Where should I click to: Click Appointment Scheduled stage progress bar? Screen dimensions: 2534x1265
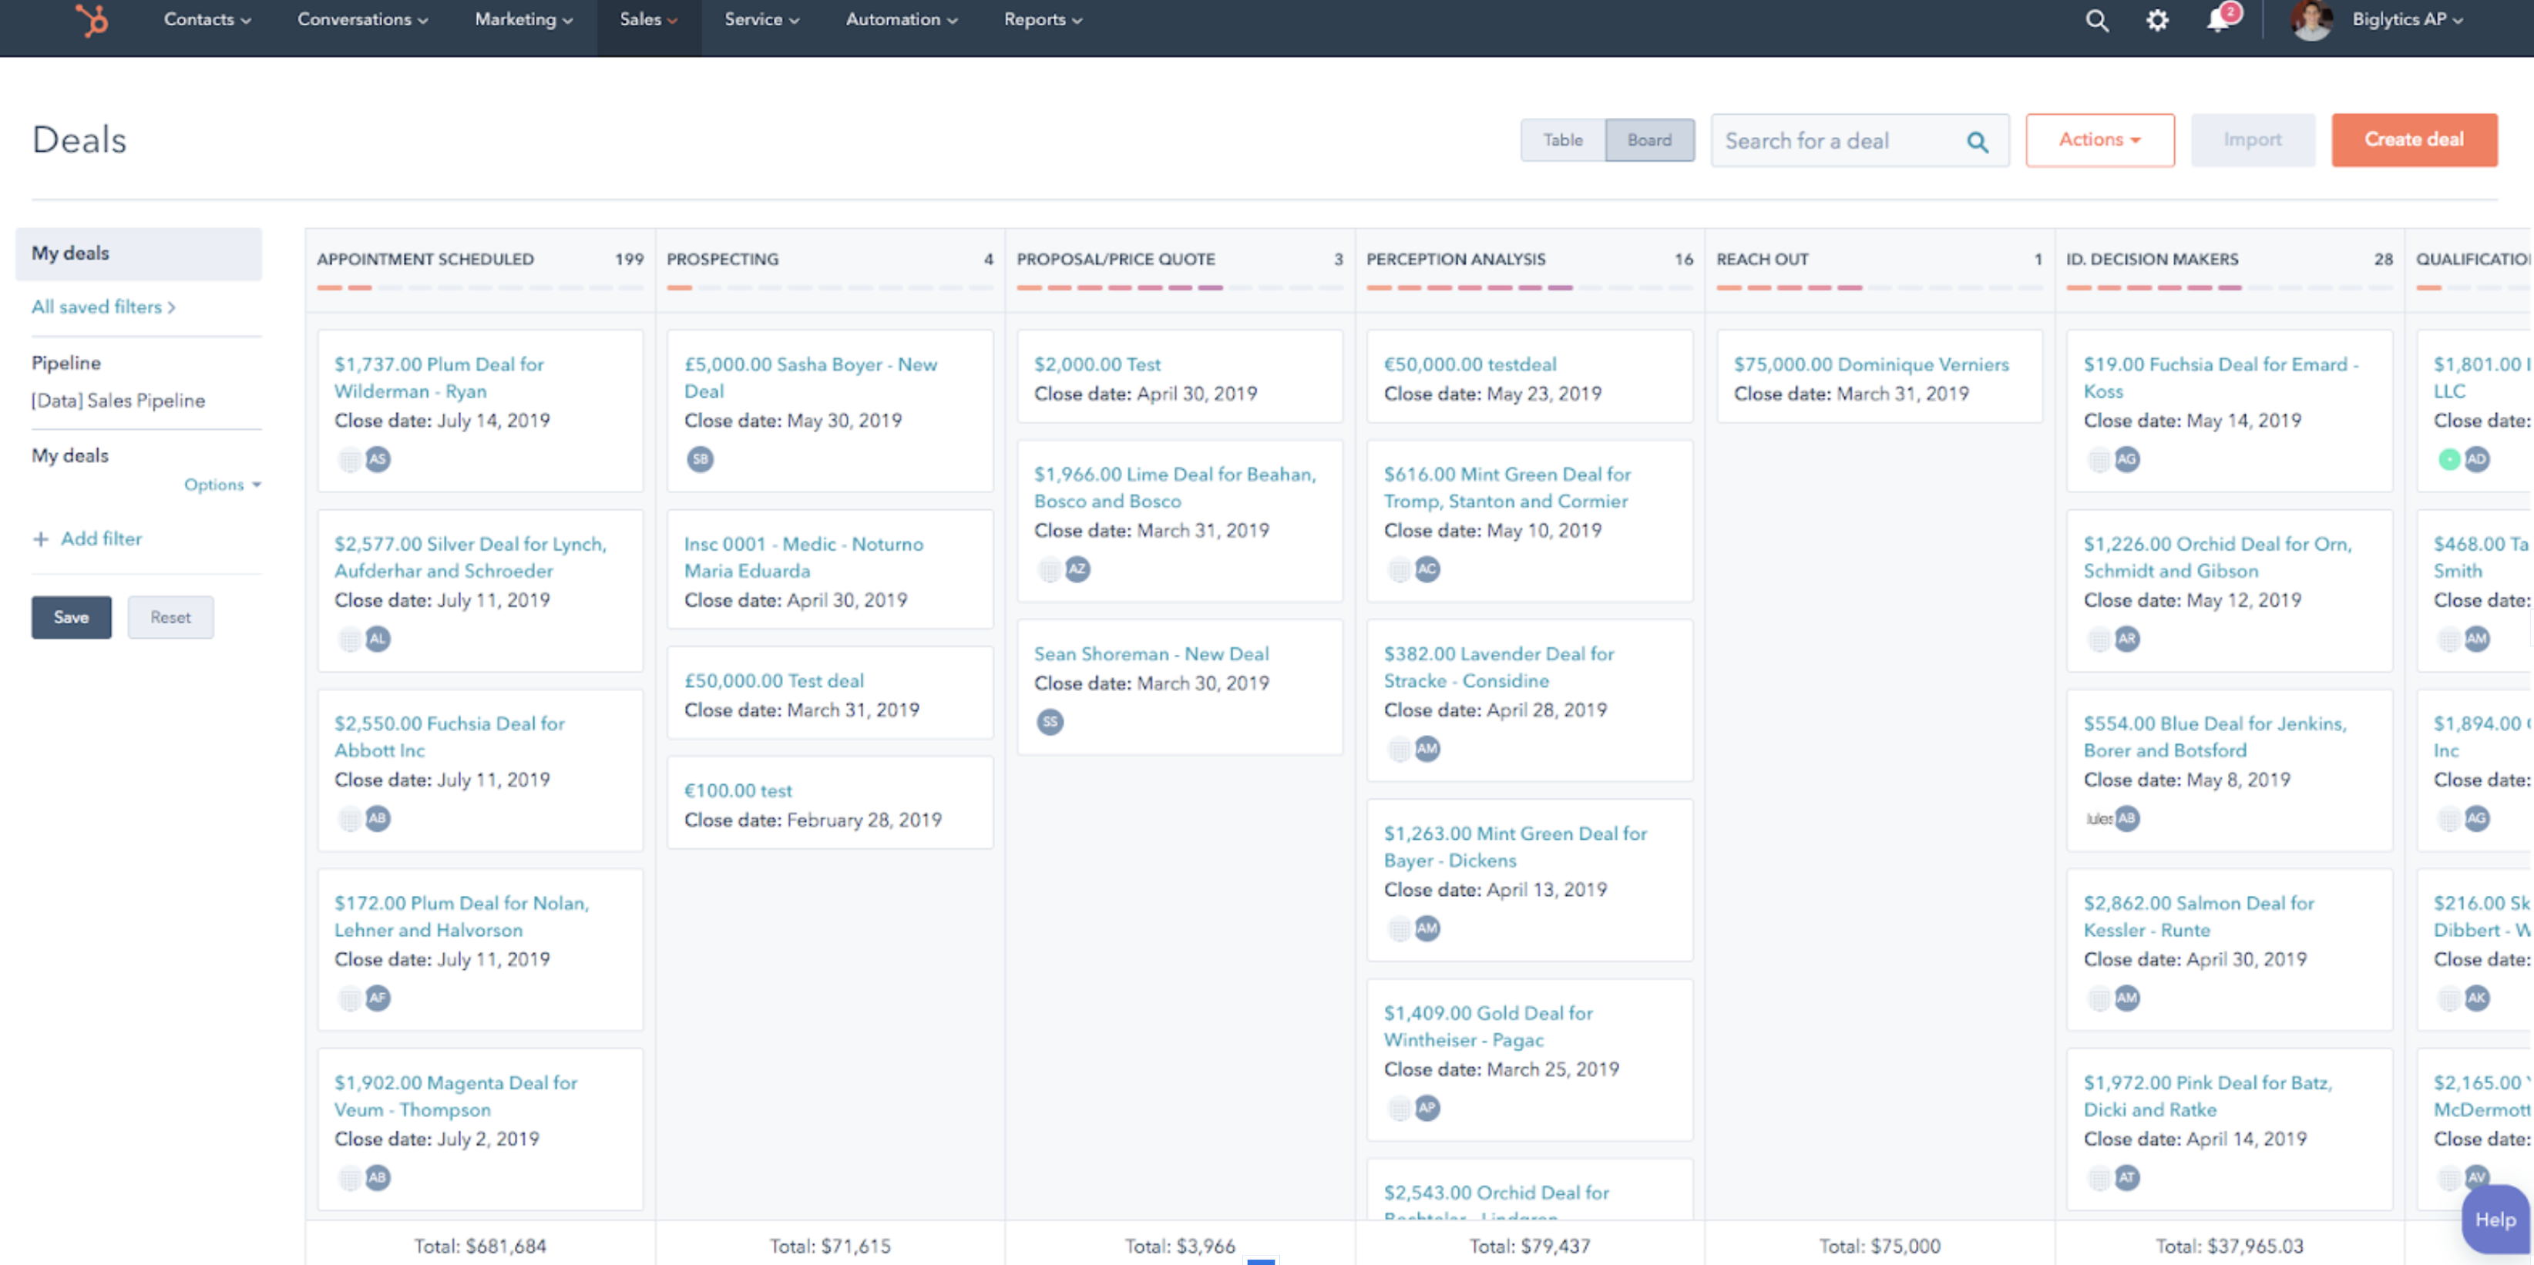click(479, 288)
